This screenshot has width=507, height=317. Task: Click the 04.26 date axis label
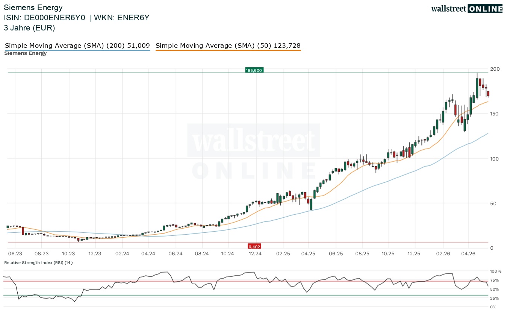point(468,254)
